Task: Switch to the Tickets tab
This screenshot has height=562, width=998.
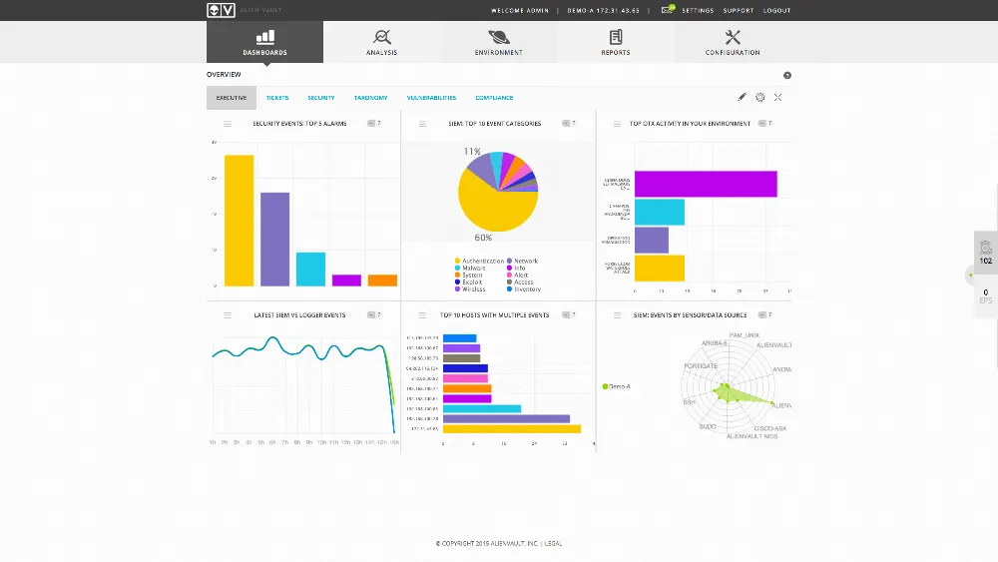Action: (277, 98)
